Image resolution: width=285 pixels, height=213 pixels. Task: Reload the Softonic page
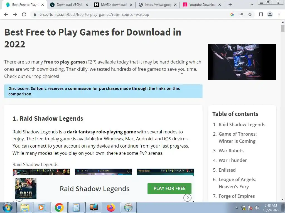click(24, 14)
